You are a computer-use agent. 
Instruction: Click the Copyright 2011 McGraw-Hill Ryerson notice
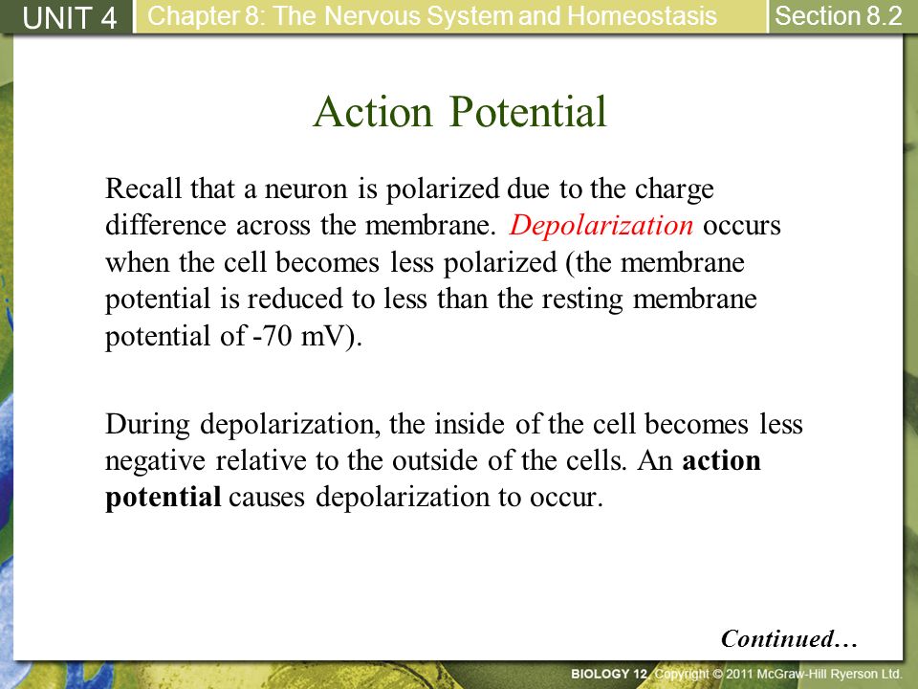778,674
